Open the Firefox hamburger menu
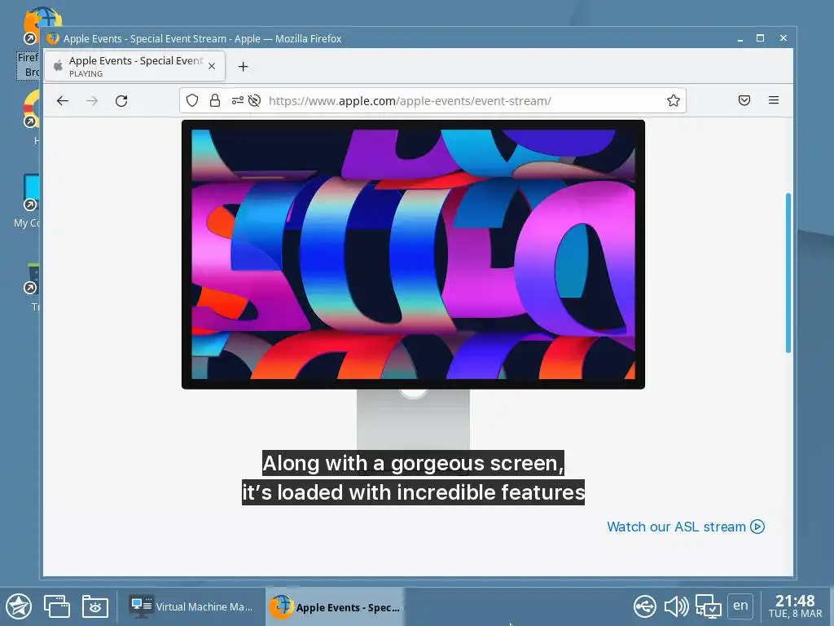The height and width of the screenshot is (626, 834). pyautogui.click(x=774, y=100)
